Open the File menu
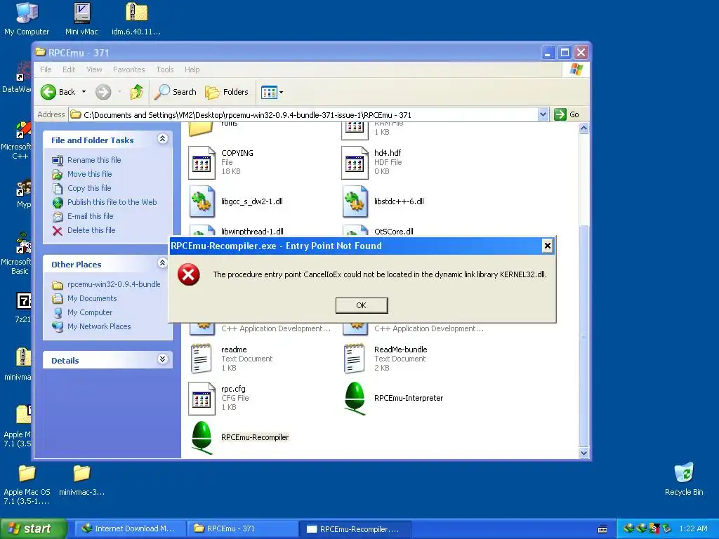 tap(46, 69)
